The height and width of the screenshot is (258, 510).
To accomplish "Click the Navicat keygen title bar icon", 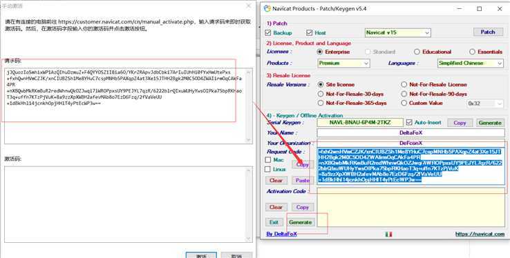I will 267,8.
